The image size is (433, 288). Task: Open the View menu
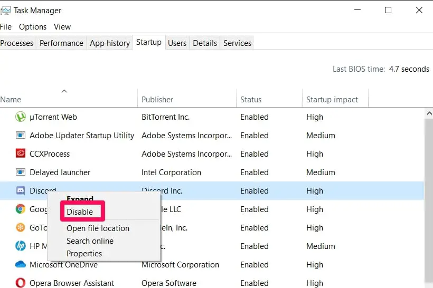point(62,27)
